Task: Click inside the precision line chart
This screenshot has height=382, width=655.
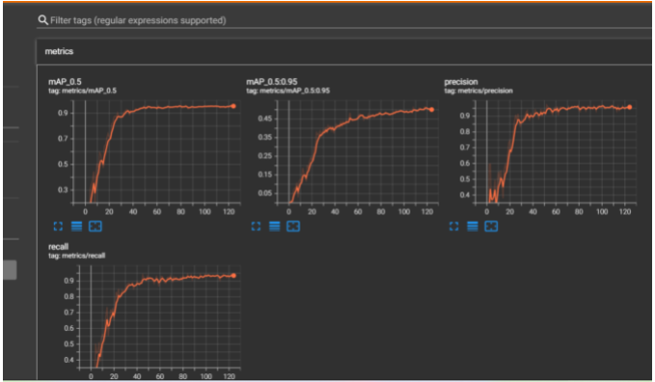Action: 556,152
